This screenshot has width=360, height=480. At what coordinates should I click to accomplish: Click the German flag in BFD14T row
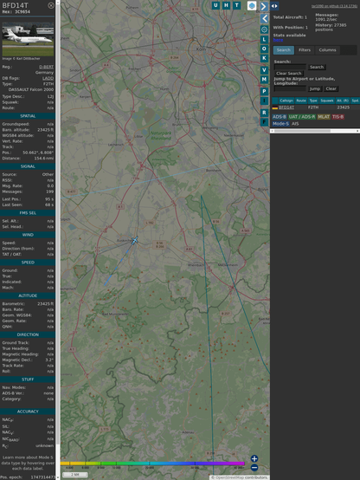coord(275,107)
